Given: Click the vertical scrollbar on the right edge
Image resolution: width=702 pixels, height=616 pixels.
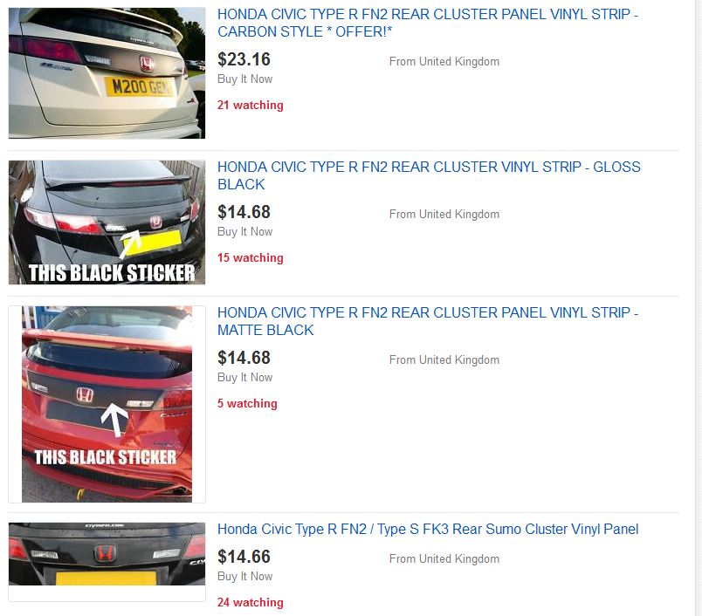Looking at the screenshot, I should [699, 308].
